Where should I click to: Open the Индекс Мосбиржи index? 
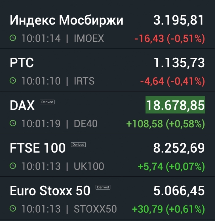[x=67, y=21]
